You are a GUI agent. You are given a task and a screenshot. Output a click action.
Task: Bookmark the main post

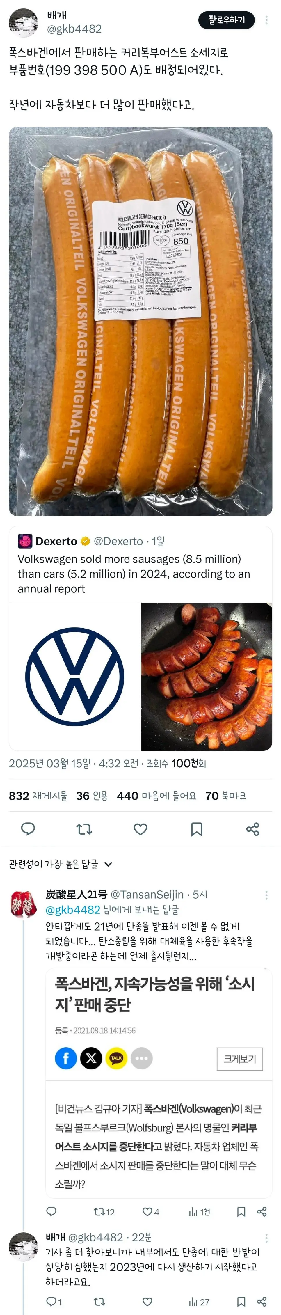click(196, 828)
